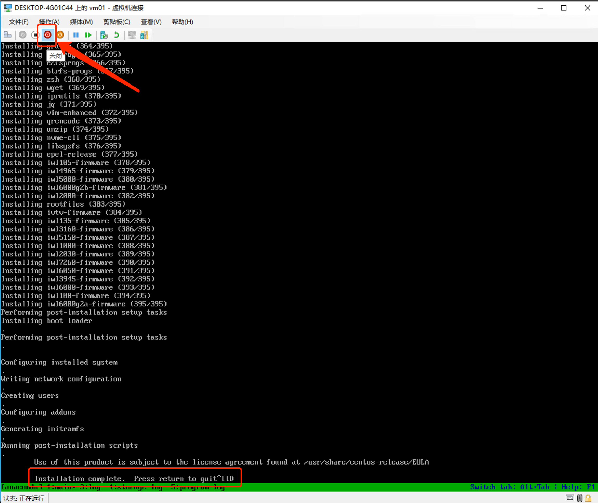Click 'Installing vim-enhanced (372/395)' line
Viewport: 598px width, 503px height.
pos(69,112)
